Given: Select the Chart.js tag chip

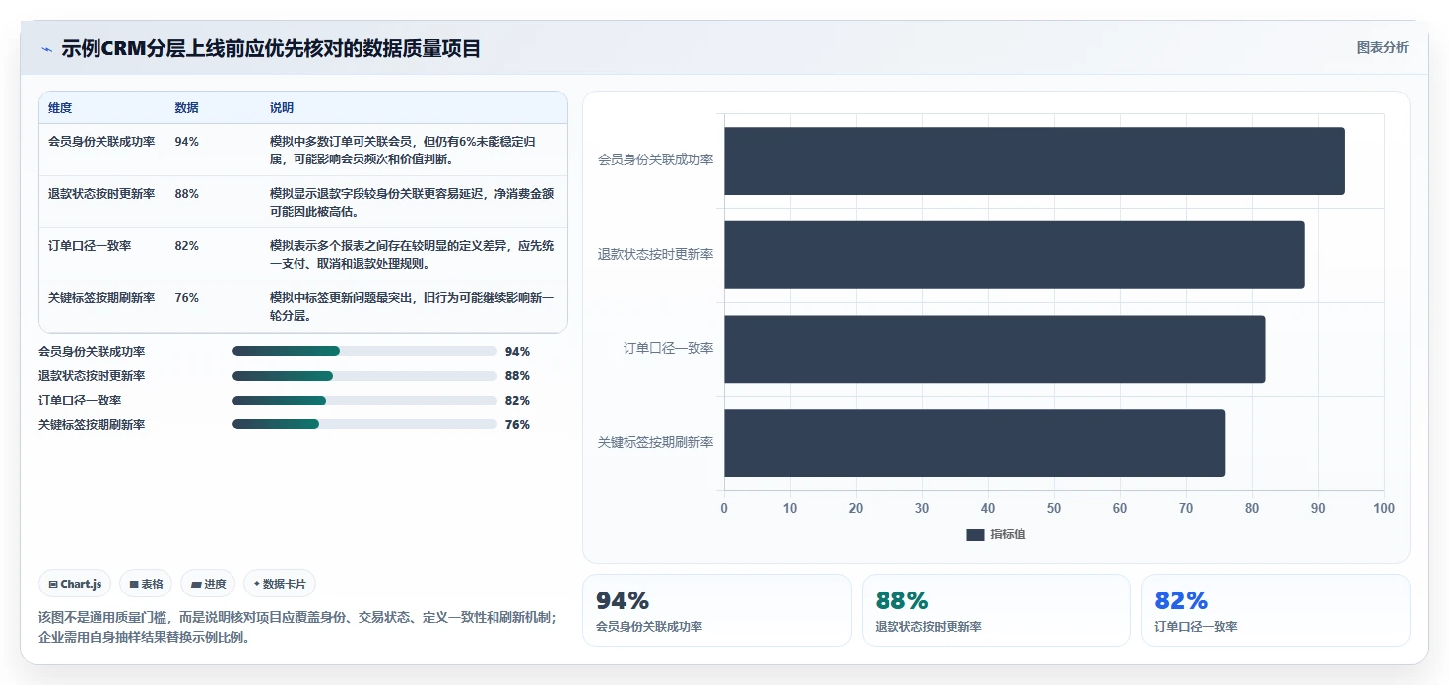Looking at the screenshot, I should [x=76, y=584].
